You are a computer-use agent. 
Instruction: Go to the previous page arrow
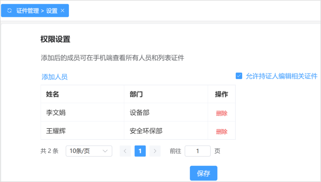[125, 151]
